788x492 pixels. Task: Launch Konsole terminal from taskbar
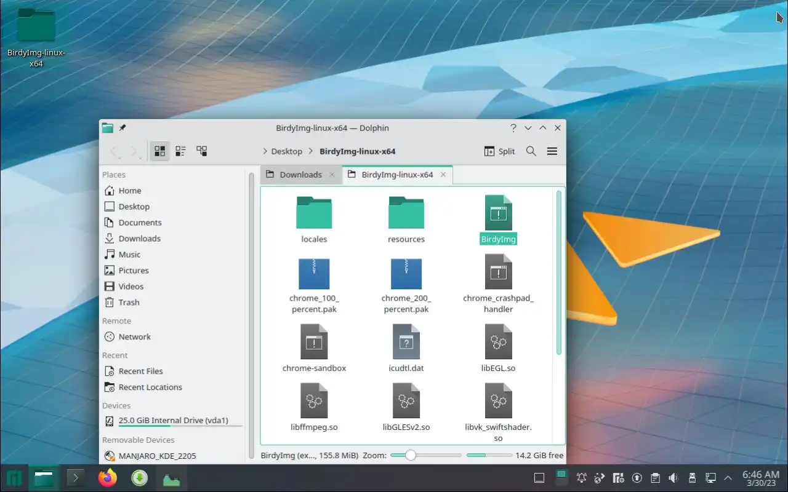click(76, 478)
